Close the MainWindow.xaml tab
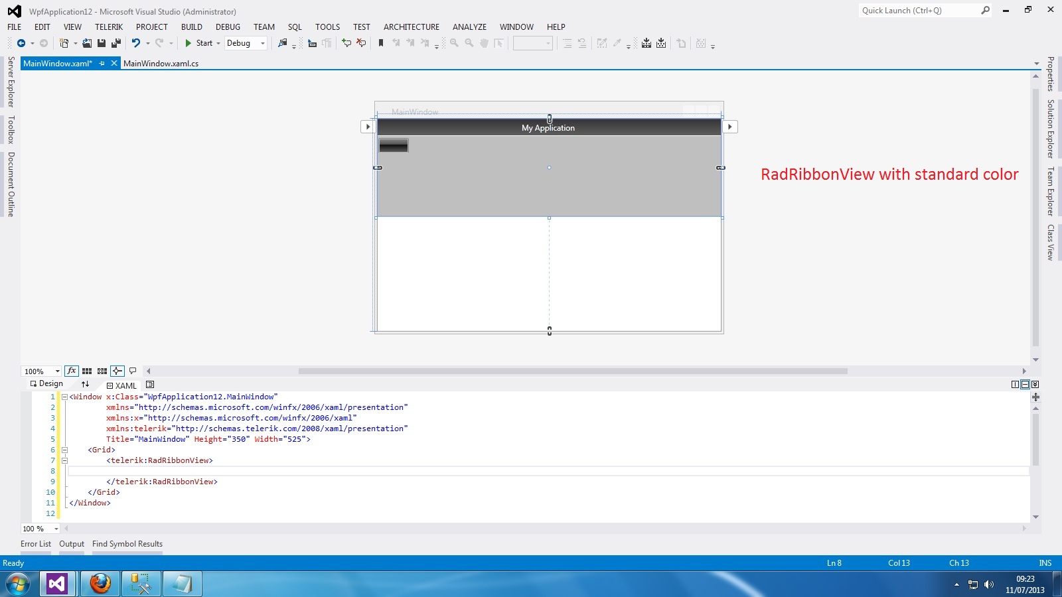 point(114,64)
